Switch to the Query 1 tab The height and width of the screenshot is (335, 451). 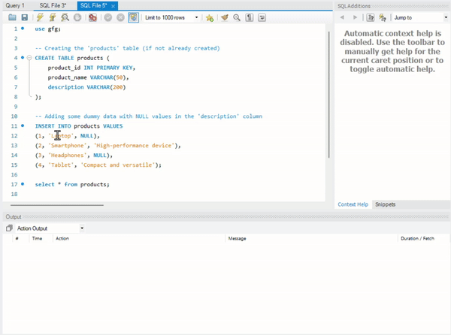point(15,5)
